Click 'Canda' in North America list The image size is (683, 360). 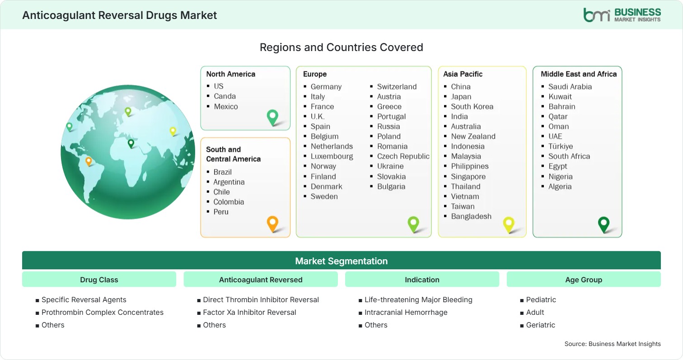(x=225, y=96)
